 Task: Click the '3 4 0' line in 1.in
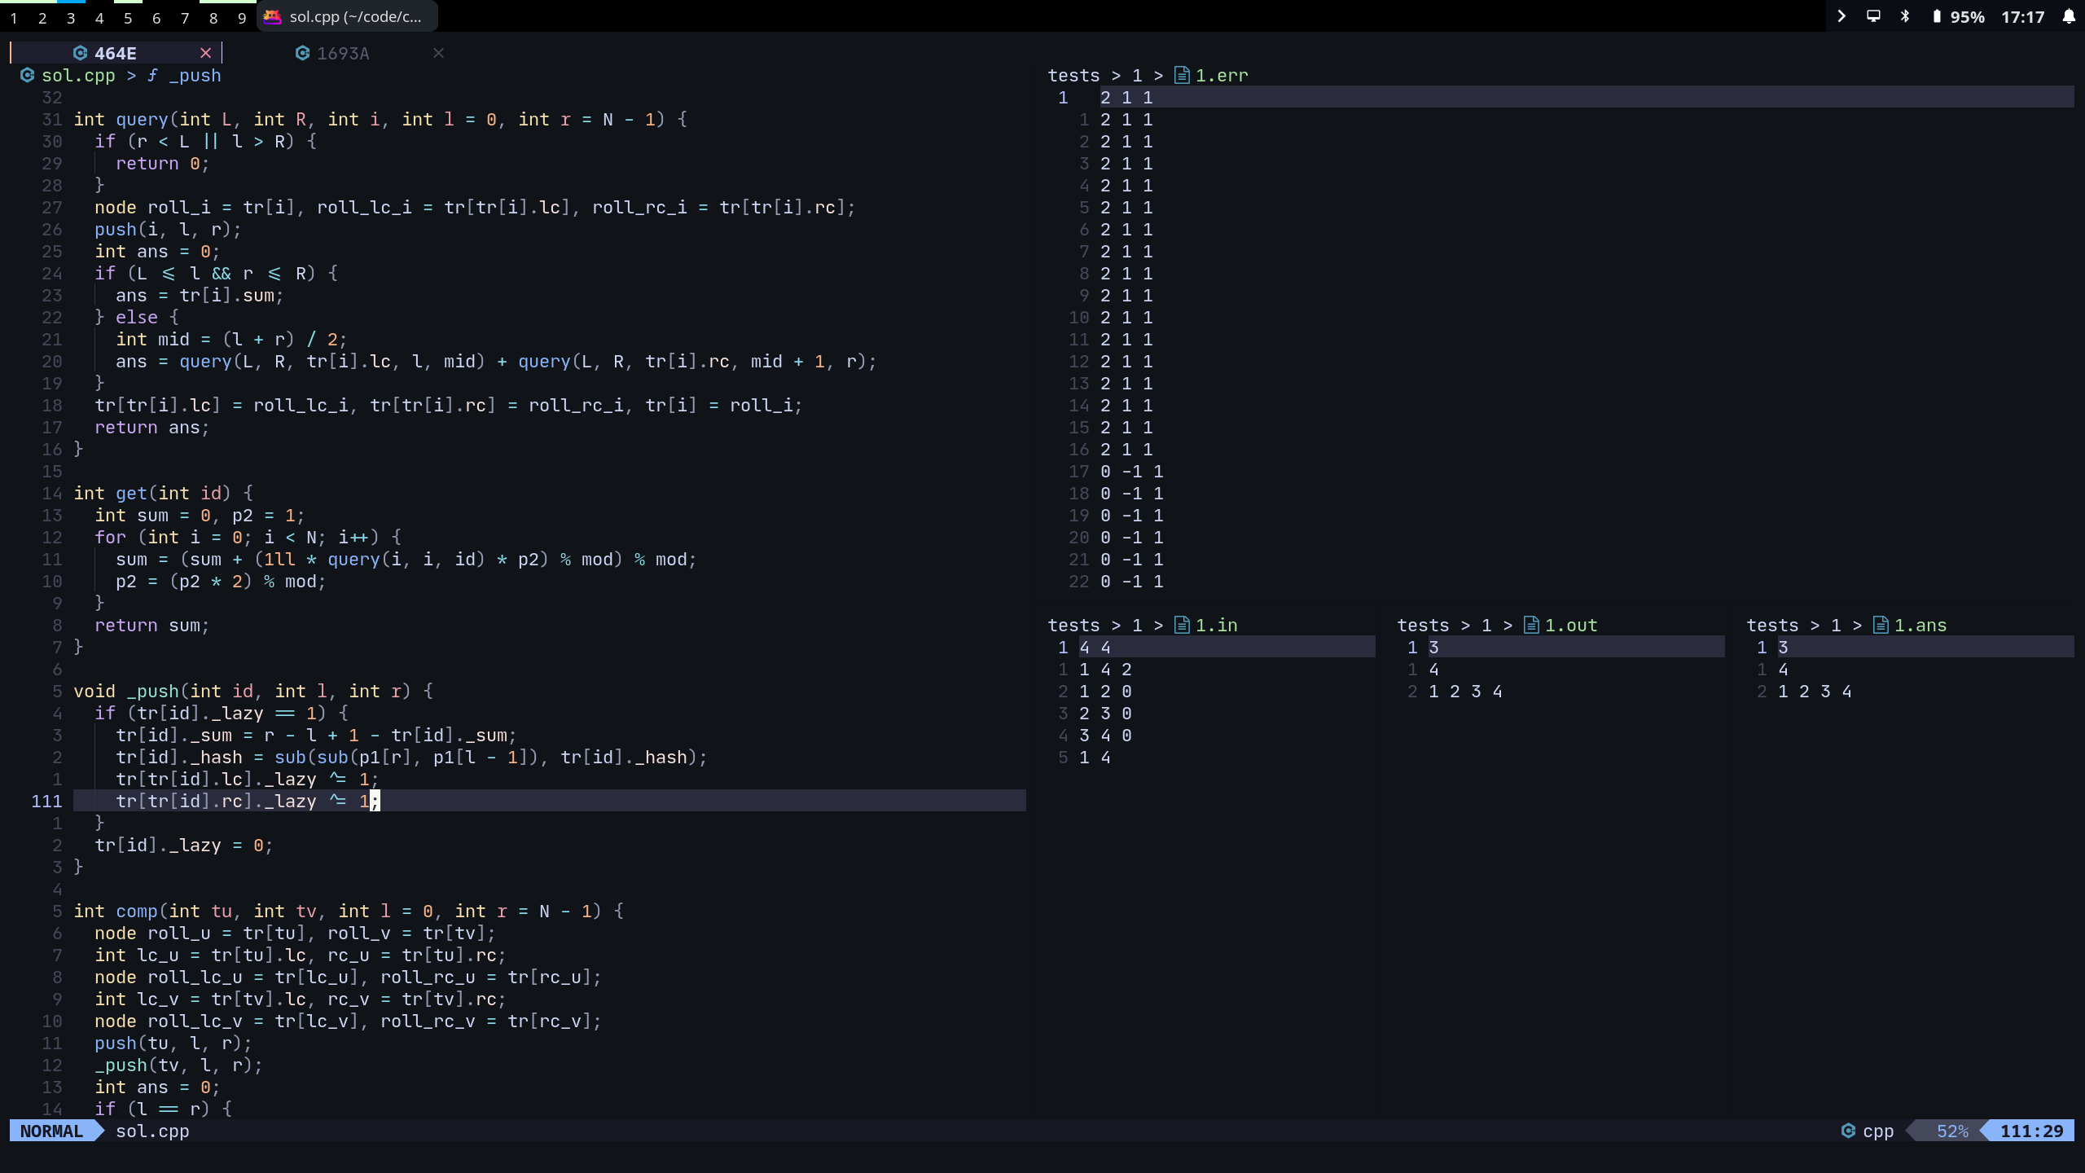1105,735
